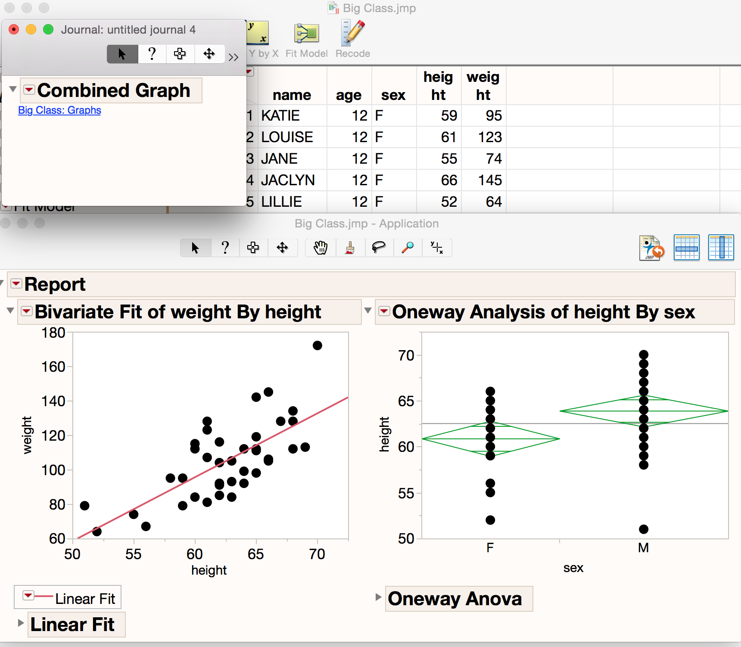
Task: Click the data table icon at top right
Action: tap(687, 248)
